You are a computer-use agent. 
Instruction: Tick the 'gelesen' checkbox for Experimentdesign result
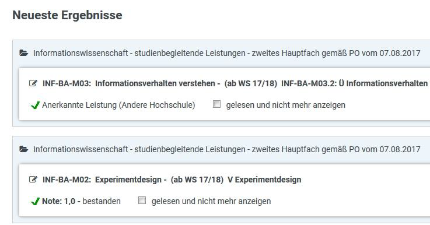coord(142,201)
